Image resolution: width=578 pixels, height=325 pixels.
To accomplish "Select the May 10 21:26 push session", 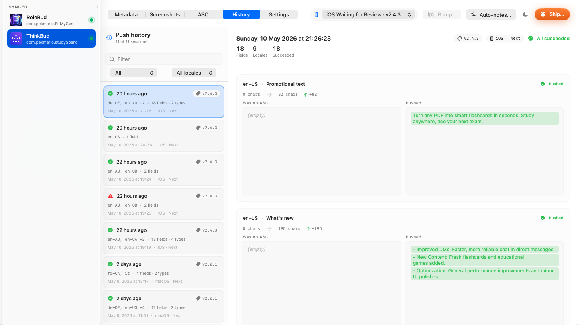I will coord(164,102).
